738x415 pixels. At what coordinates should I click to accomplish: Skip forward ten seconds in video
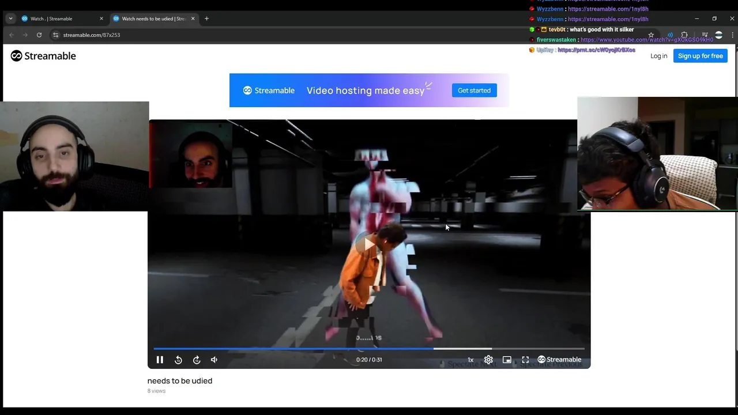[x=197, y=360]
